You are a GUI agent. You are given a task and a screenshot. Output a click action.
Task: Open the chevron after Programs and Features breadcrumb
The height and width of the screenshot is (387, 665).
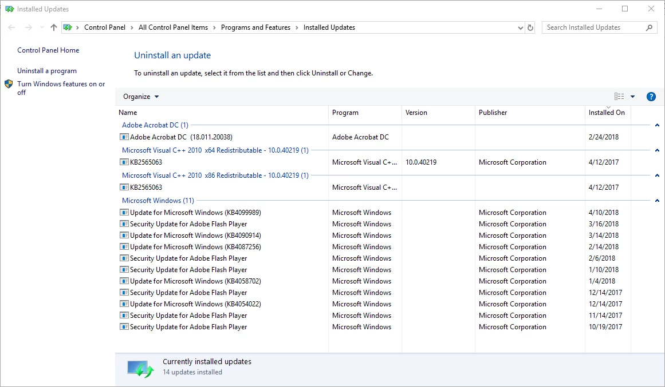click(x=297, y=27)
